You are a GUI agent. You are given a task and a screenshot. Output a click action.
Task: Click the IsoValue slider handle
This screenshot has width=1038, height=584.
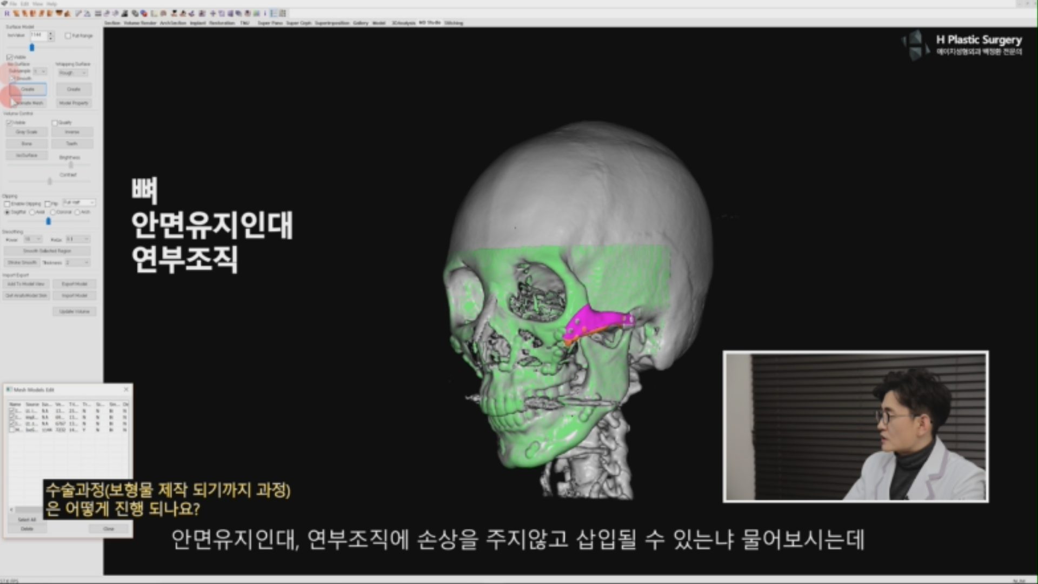click(x=32, y=48)
